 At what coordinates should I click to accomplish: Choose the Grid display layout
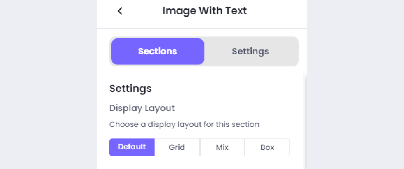click(177, 147)
